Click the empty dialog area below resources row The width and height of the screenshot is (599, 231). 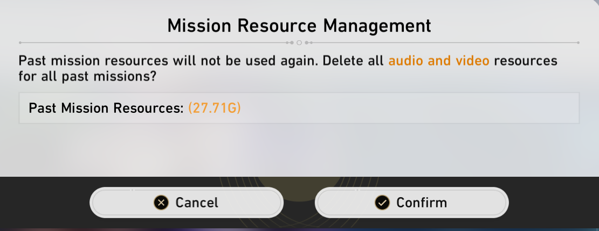pyautogui.click(x=299, y=150)
